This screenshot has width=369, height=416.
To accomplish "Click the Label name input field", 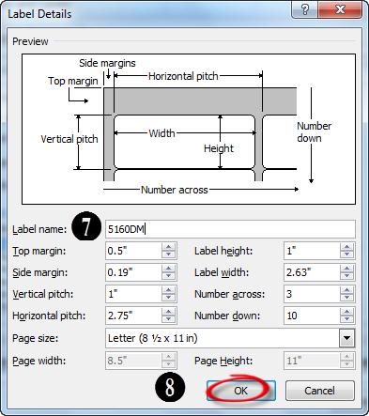I will 230,229.
